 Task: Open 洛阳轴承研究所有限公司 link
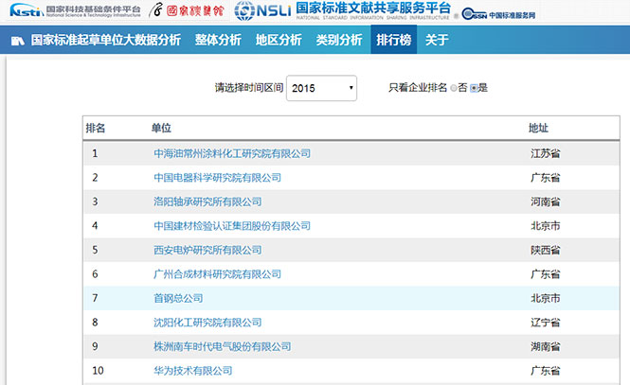tap(207, 201)
